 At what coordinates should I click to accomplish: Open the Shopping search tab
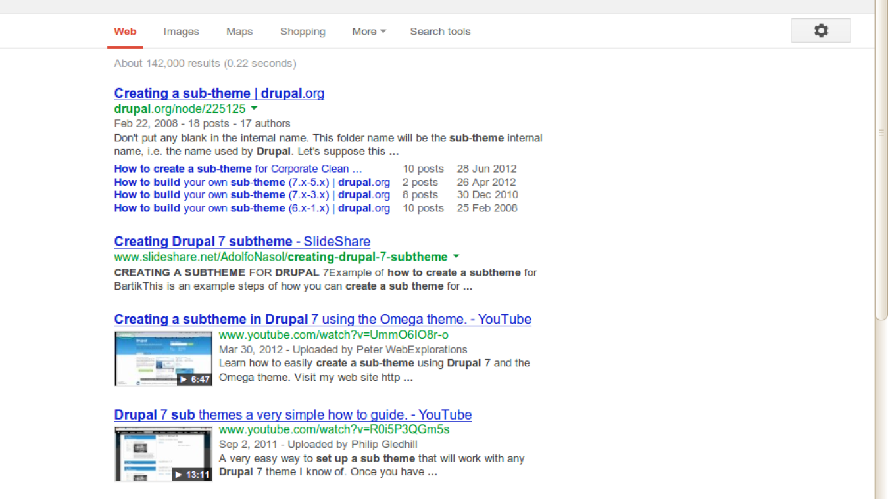tap(303, 32)
